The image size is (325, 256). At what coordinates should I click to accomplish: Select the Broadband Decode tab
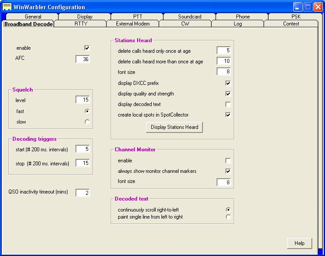(x=28, y=24)
